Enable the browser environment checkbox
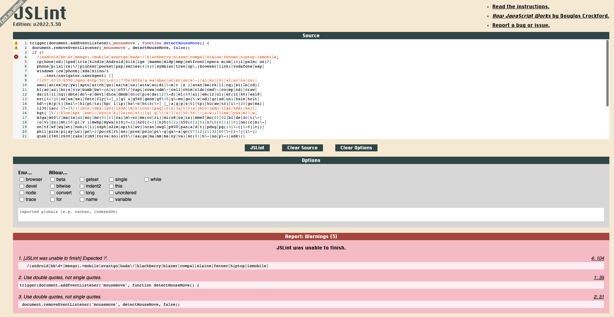Viewport: 614px width, 317px height. coord(22,179)
